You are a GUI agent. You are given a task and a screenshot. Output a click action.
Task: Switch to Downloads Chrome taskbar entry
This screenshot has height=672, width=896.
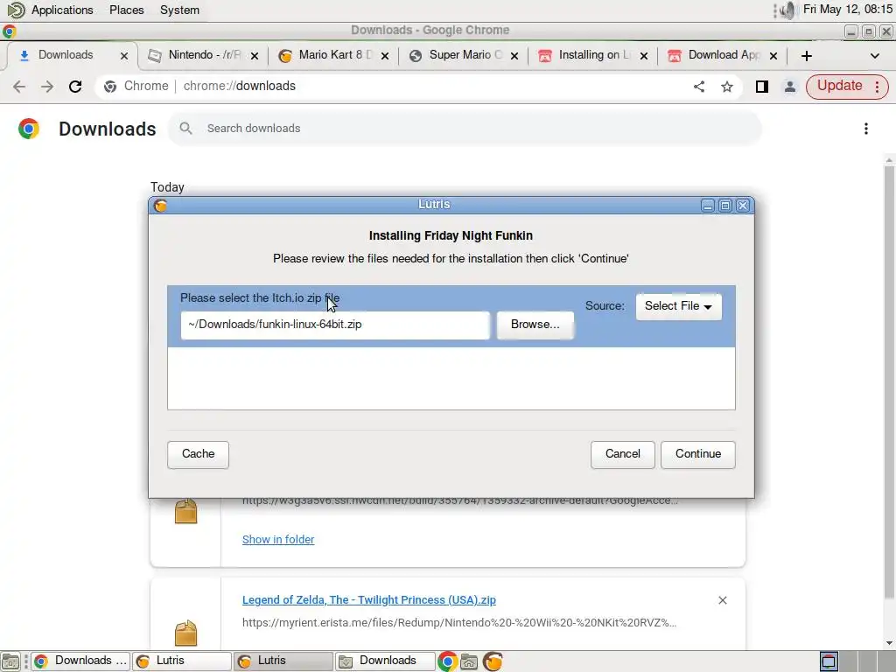click(x=80, y=661)
